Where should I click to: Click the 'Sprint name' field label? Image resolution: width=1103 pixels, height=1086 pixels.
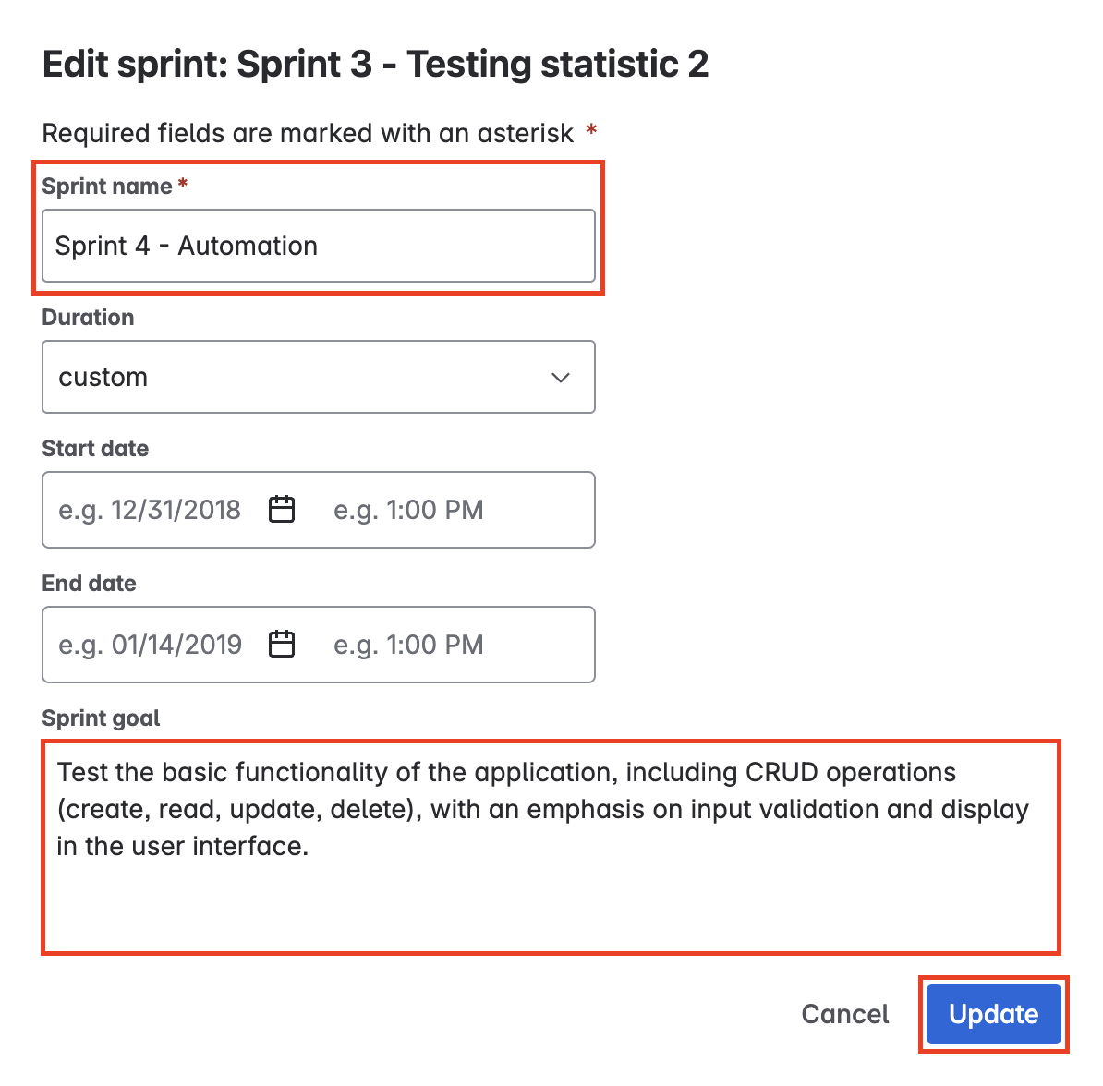[107, 187]
